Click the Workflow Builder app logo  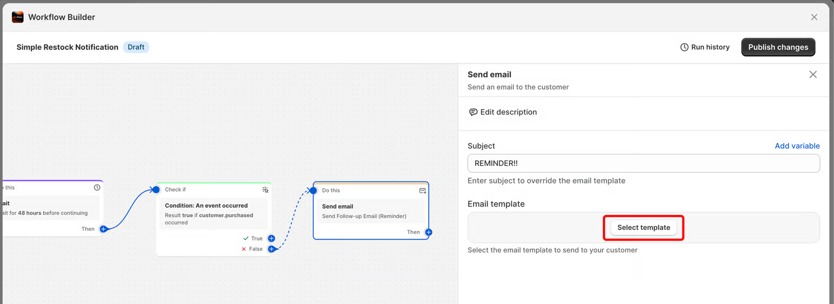pyautogui.click(x=18, y=17)
